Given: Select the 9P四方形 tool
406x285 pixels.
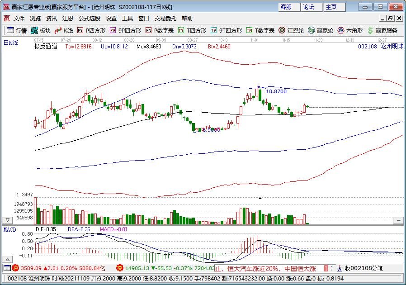Looking at the screenshot, I should pyautogui.click(x=126, y=30).
